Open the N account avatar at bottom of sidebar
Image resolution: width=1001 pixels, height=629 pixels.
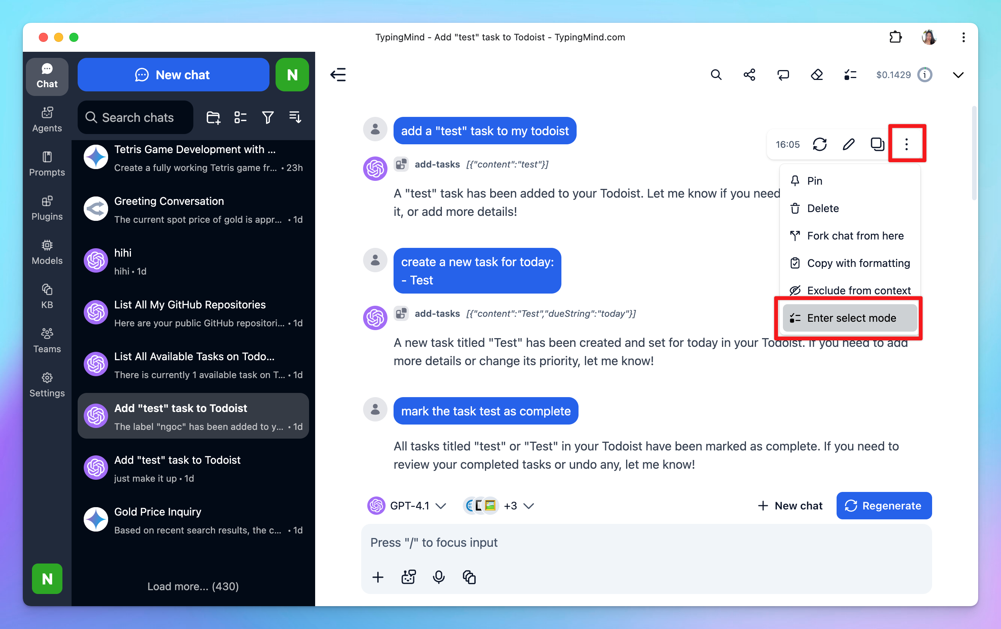(47, 579)
